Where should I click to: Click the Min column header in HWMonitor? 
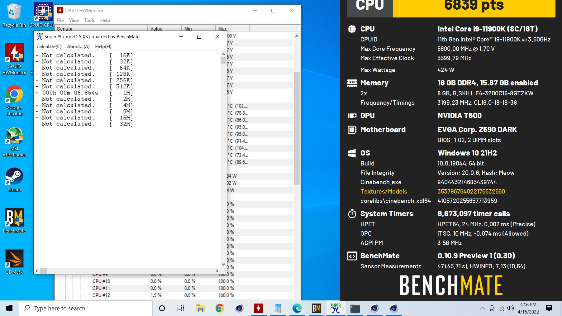tap(198, 28)
